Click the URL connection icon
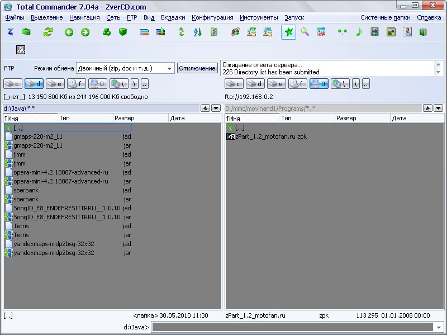This screenshot has height=335, width=447. coord(268,32)
